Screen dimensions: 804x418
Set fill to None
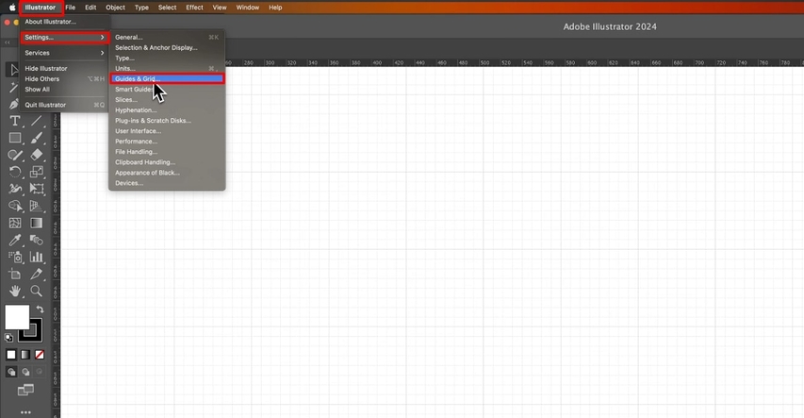(x=40, y=355)
